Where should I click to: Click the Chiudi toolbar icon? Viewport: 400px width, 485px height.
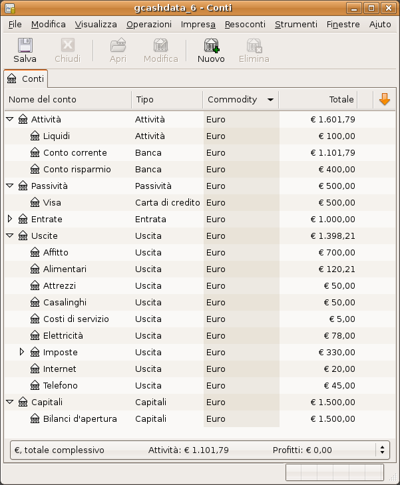tap(67, 46)
